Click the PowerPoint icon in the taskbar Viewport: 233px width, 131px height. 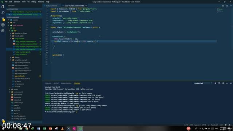[50, 128]
